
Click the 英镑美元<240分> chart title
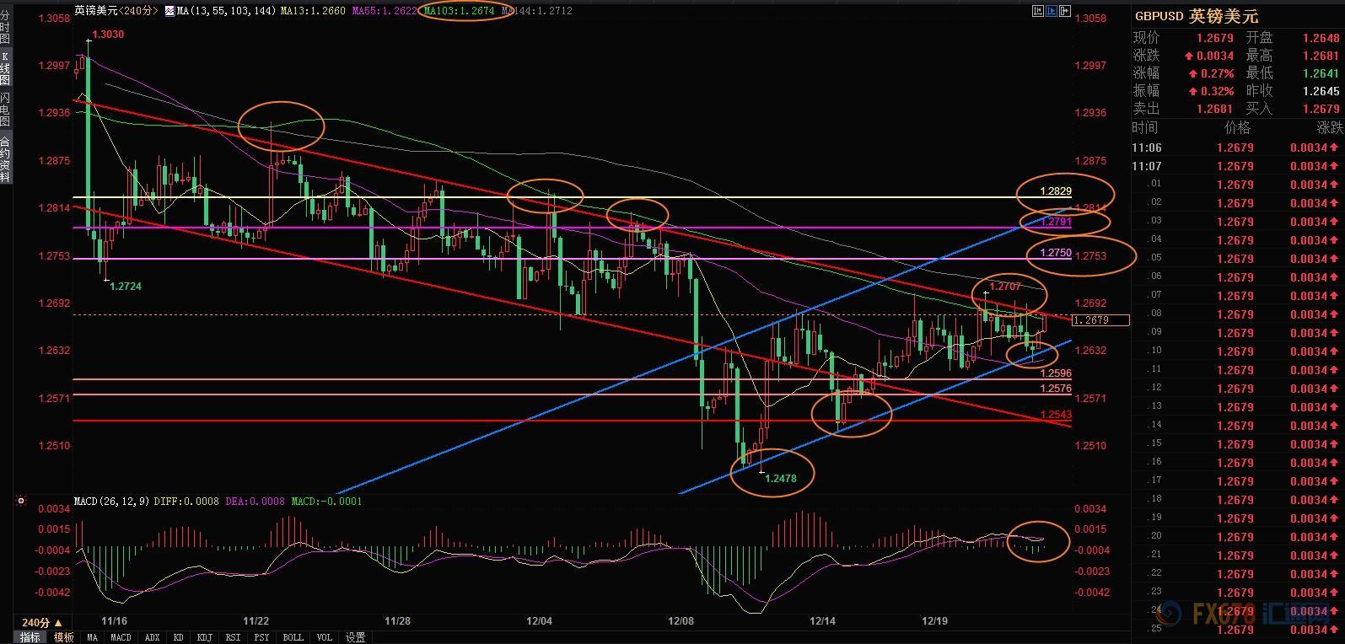click(x=116, y=11)
